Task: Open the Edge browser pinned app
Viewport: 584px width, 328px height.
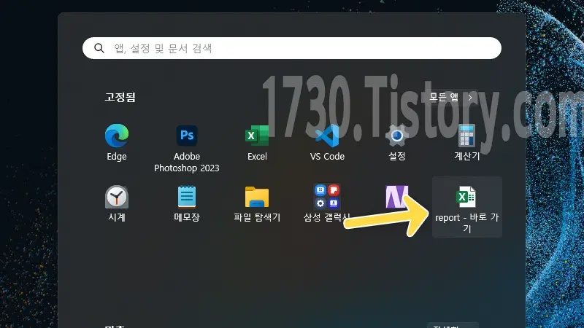Action: coord(117,143)
